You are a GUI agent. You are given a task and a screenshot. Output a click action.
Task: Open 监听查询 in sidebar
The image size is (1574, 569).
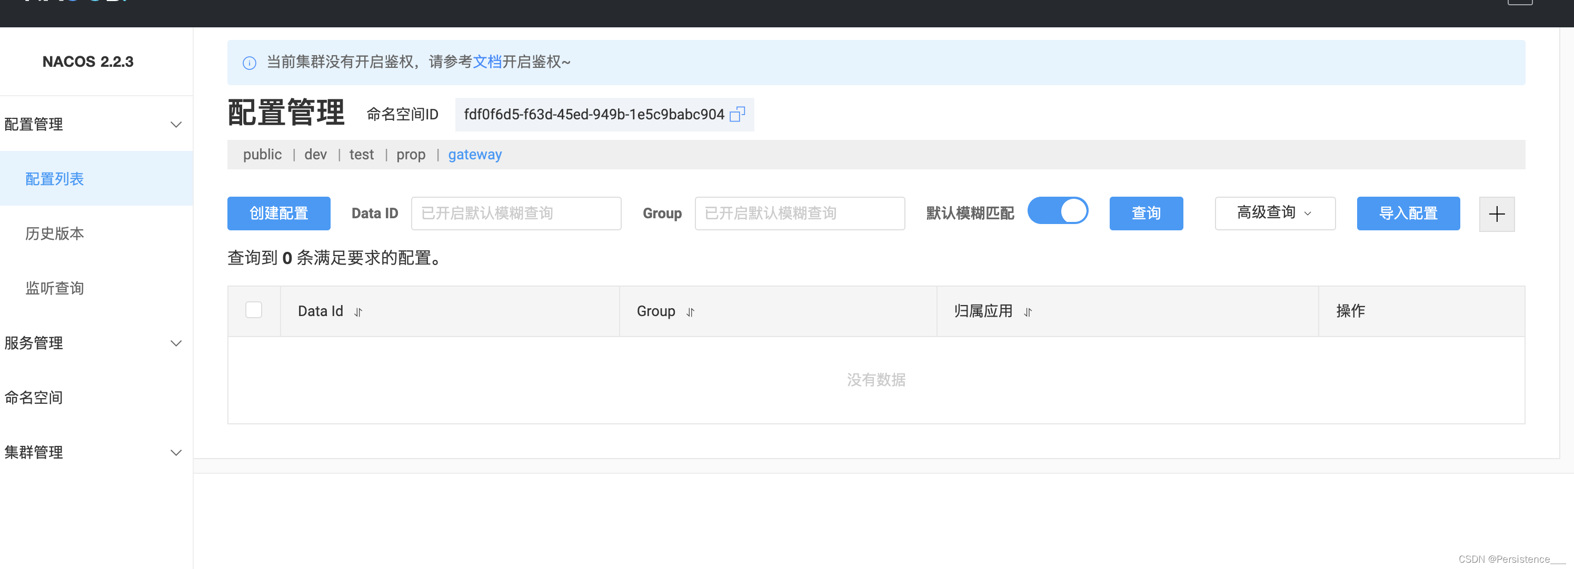click(54, 288)
